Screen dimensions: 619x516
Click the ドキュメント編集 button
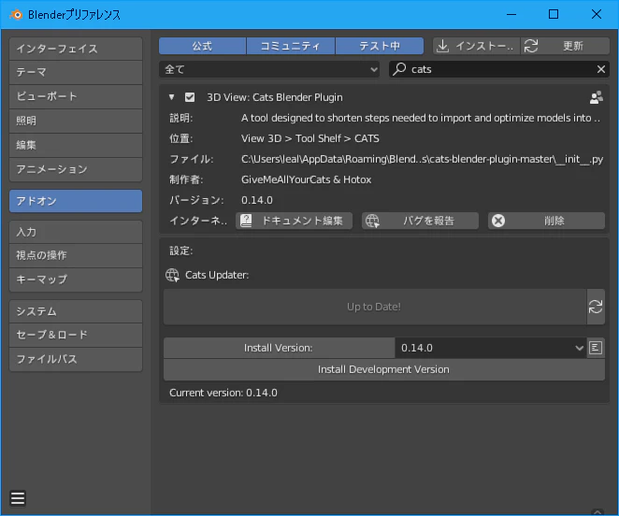(295, 221)
